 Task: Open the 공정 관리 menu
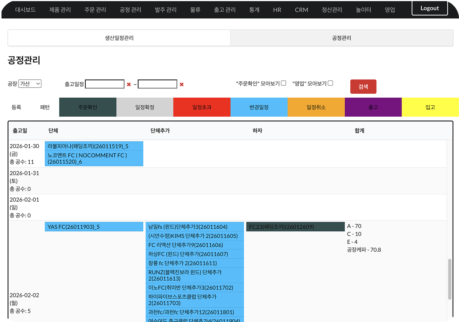point(130,10)
